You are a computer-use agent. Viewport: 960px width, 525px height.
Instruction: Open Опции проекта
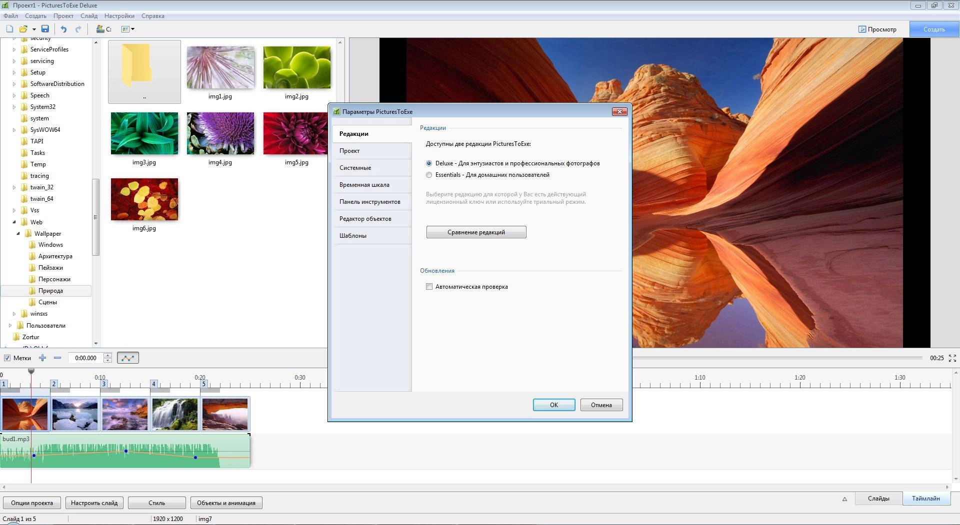pyautogui.click(x=32, y=503)
